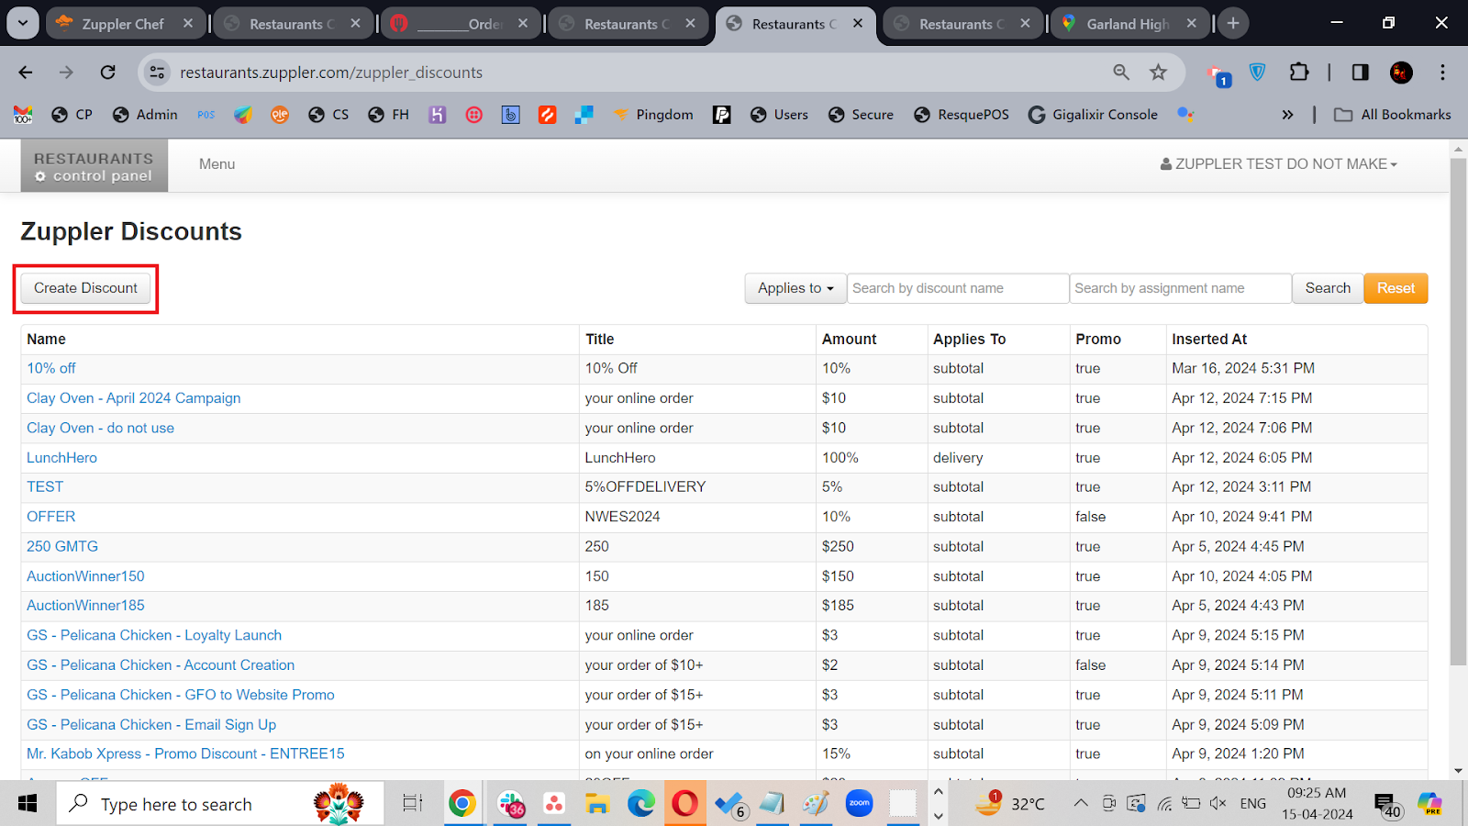Switch to the Zuppler Chef tab
The width and height of the screenshot is (1468, 826).
pos(123,24)
